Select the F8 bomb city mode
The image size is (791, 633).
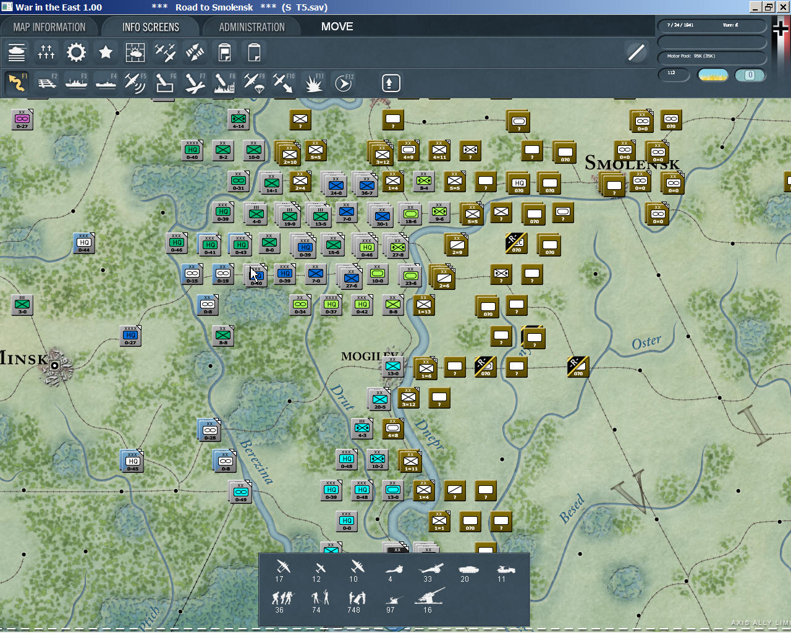point(224,83)
